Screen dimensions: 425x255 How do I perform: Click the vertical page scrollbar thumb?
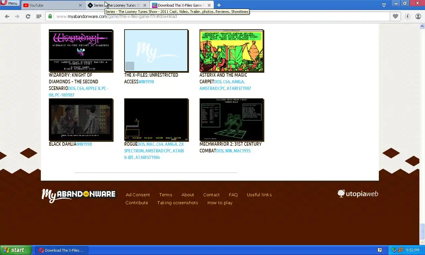(x=422, y=231)
